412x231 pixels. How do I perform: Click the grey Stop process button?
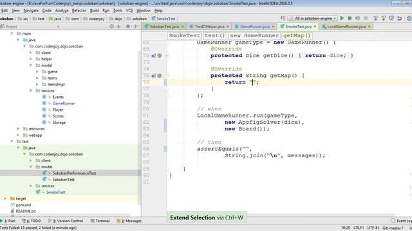pos(366,18)
